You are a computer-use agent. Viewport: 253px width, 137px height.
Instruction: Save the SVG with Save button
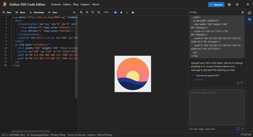tap(53, 12)
